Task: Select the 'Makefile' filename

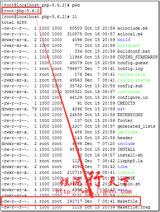Action: [127, 201]
